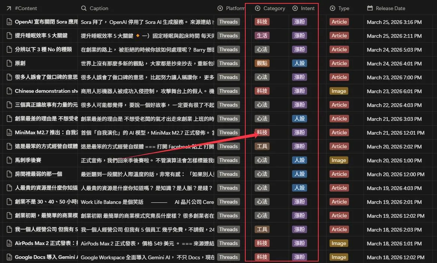Open the Intent column header menu

(x=307, y=8)
